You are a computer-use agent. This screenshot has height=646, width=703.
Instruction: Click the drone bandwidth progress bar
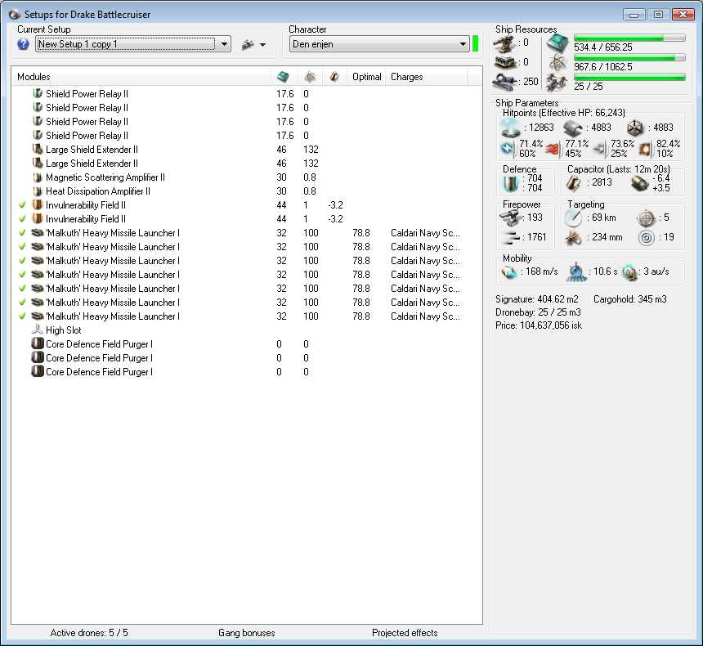coord(629,77)
